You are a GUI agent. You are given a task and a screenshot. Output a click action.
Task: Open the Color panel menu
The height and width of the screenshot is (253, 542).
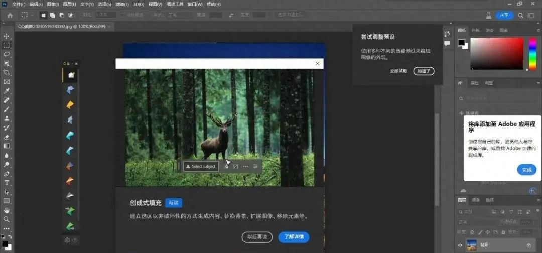click(x=538, y=30)
